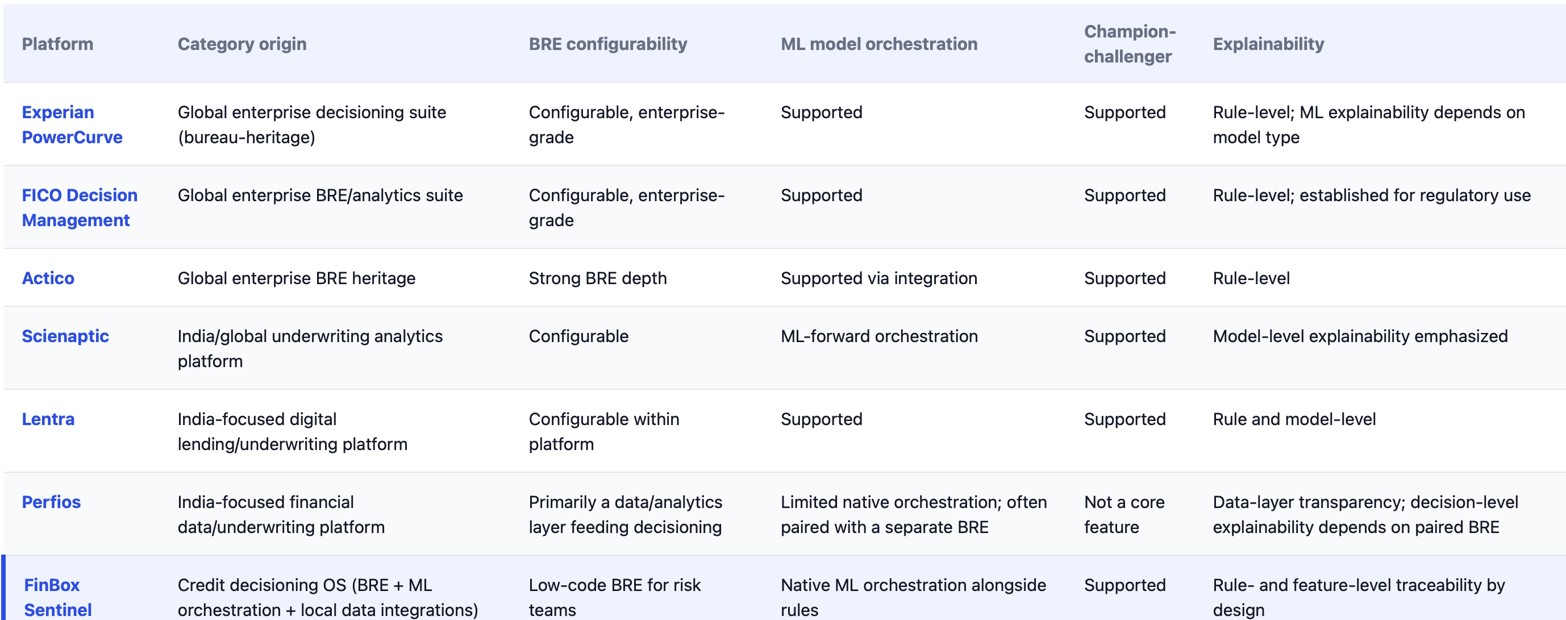Click the 'Strong BRE depth' cell
The height and width of the screenshot is (620, 1566).
[598, 278]
